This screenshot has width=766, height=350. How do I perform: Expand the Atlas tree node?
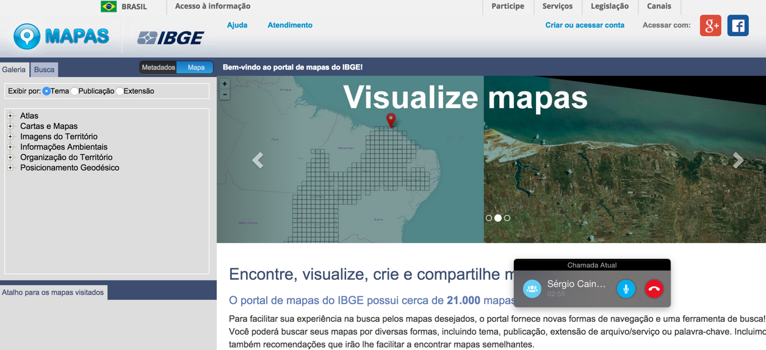10,115
